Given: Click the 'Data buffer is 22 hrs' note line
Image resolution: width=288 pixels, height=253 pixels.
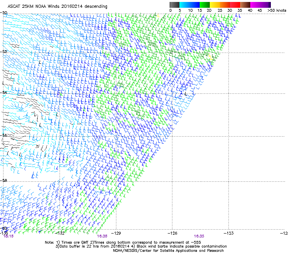Looking at the screenshot, I should point(141,246).
